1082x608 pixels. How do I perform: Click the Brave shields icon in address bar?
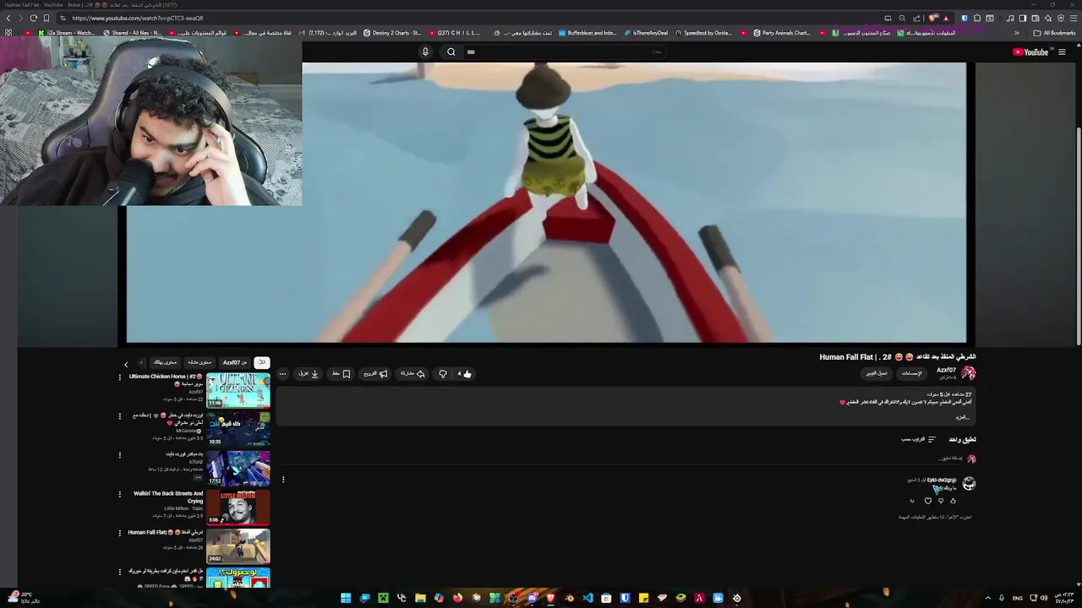tap(933, 18)
